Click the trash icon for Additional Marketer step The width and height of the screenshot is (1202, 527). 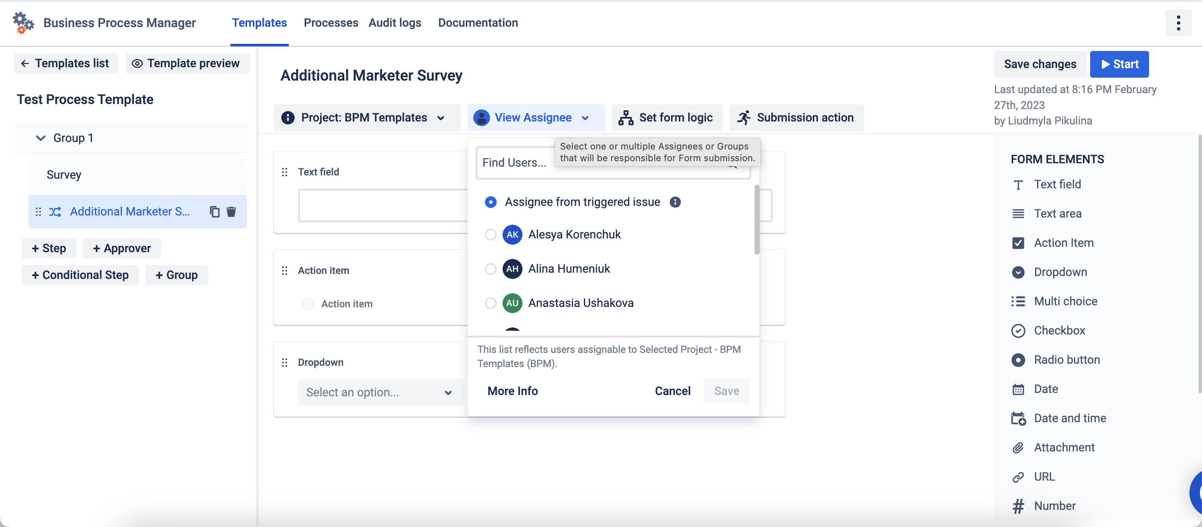[231, 211]
